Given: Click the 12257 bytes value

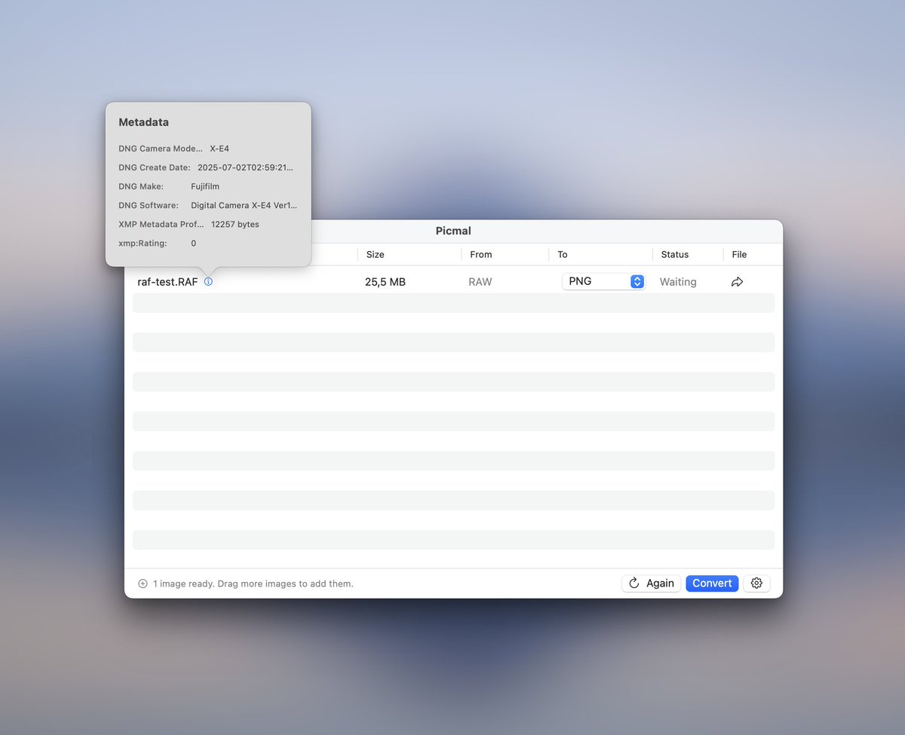Looking at the screenshot, I should coord(235,224).
